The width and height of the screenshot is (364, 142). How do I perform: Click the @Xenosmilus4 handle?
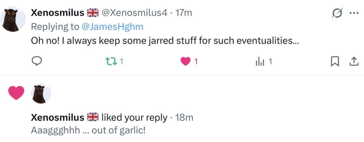pyautogui.click(x=134, y=13)
